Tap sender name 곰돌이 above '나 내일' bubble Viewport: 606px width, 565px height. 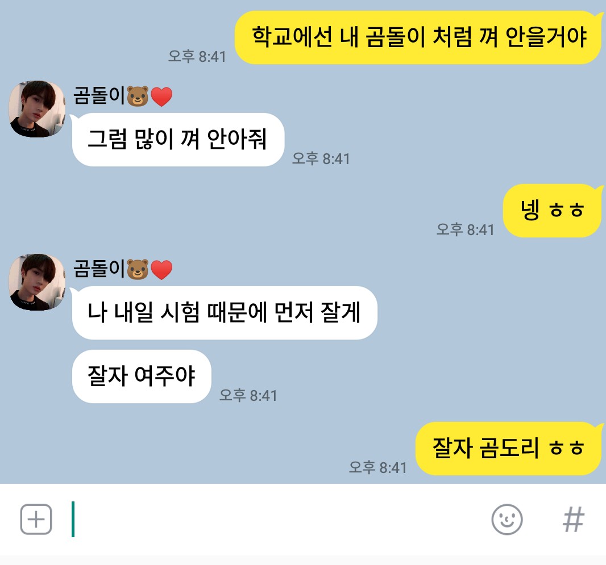click(x=99, y=269)
